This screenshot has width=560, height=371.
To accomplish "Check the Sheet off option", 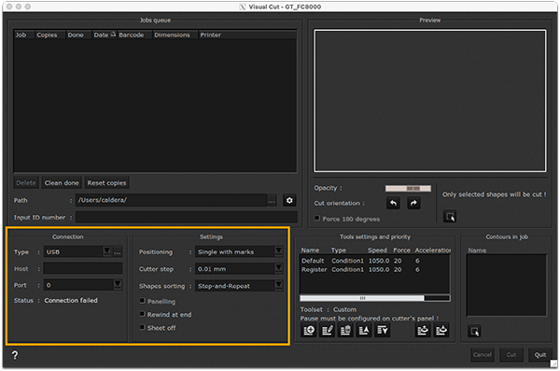I will pyautogui.click(x=142, y=327).
